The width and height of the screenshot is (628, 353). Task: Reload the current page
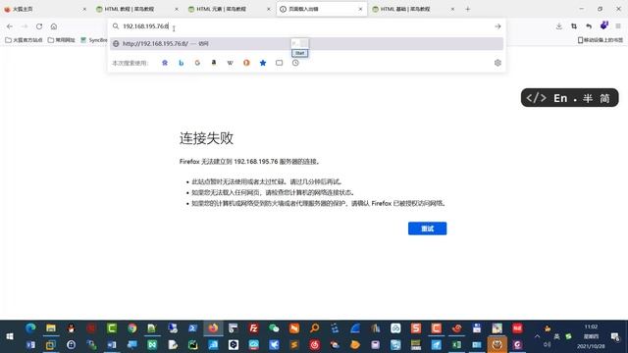(39, 26)
